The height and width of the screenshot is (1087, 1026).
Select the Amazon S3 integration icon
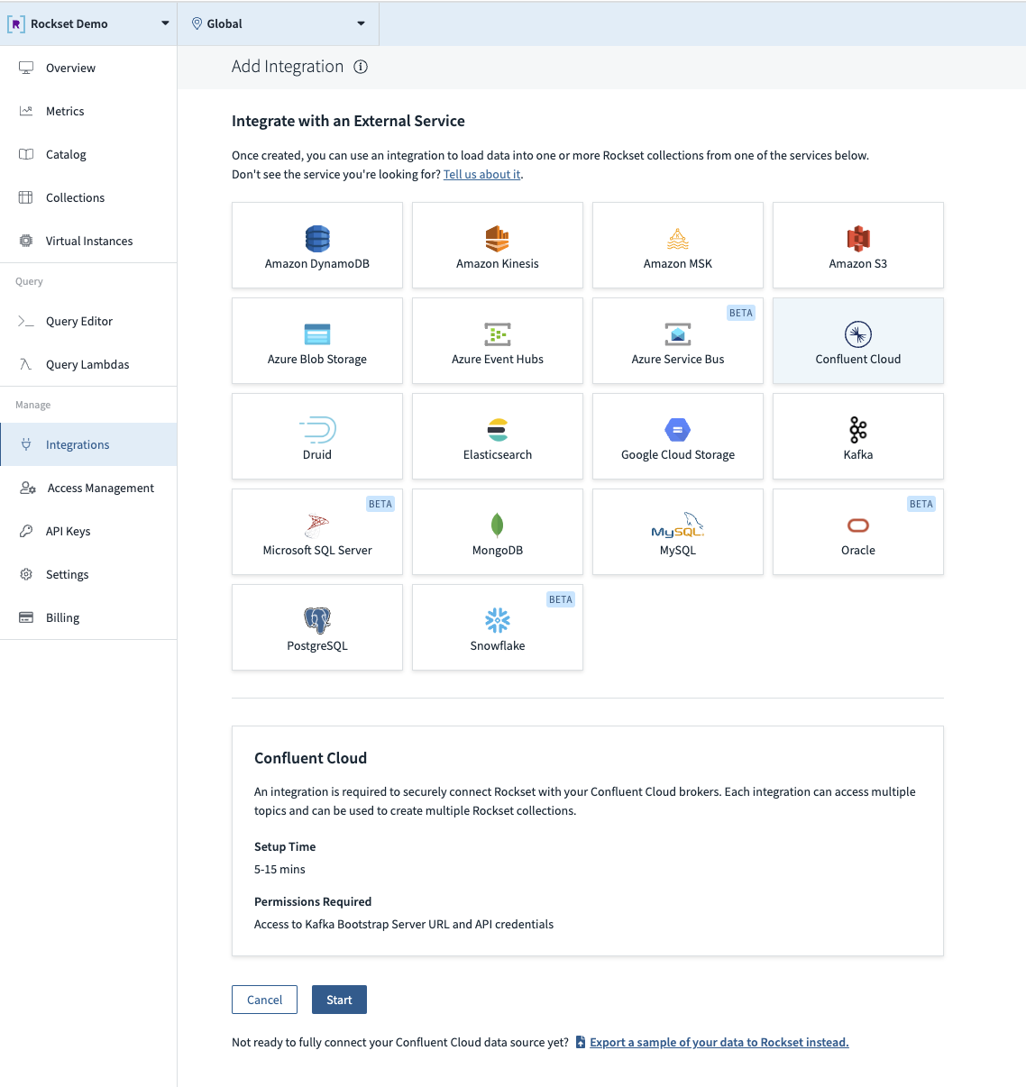tap(858, 239)
